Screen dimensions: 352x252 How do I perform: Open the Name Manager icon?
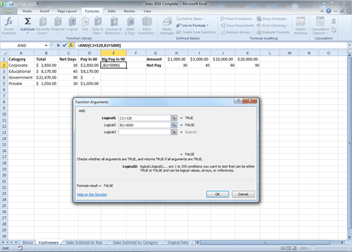pyautogui.click(x=167, y=22)
